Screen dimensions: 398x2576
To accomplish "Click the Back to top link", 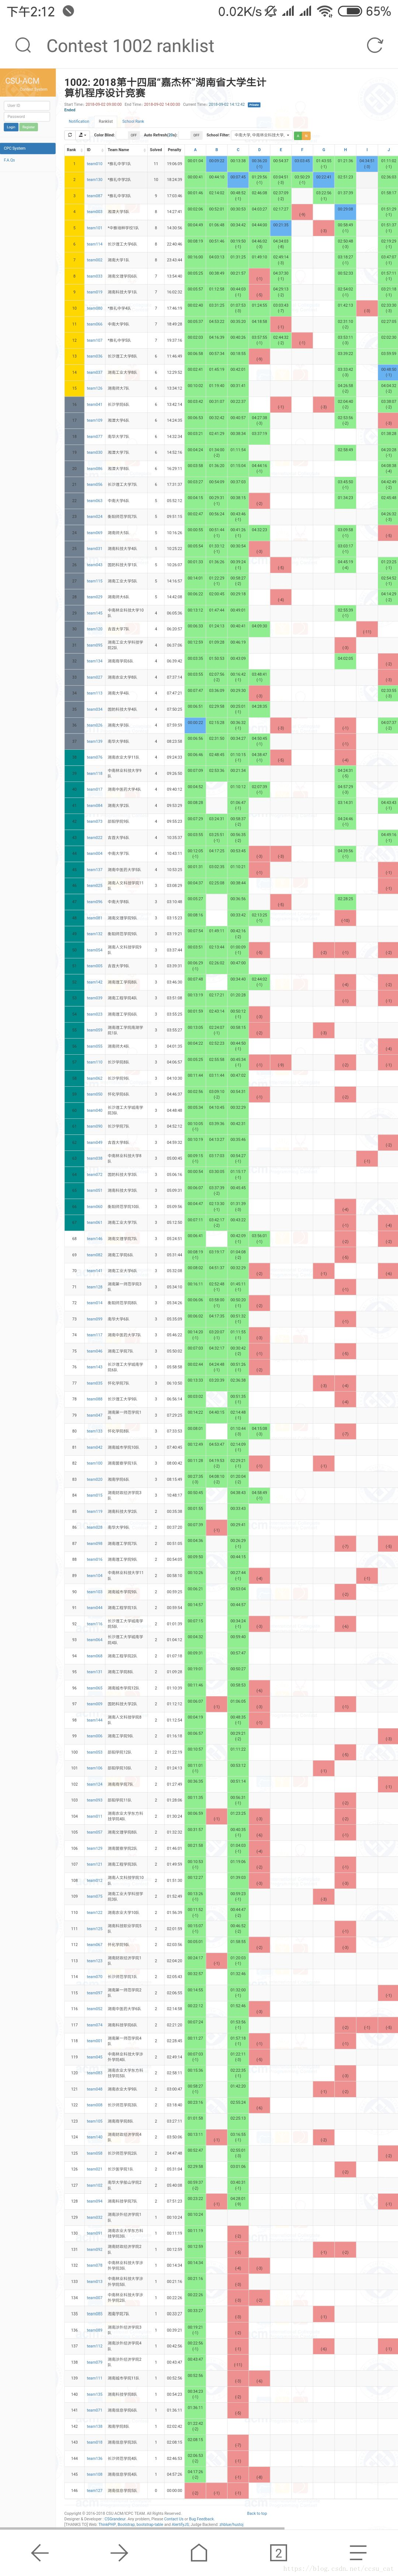I will pyautogui.click(x=257, y=2513).
